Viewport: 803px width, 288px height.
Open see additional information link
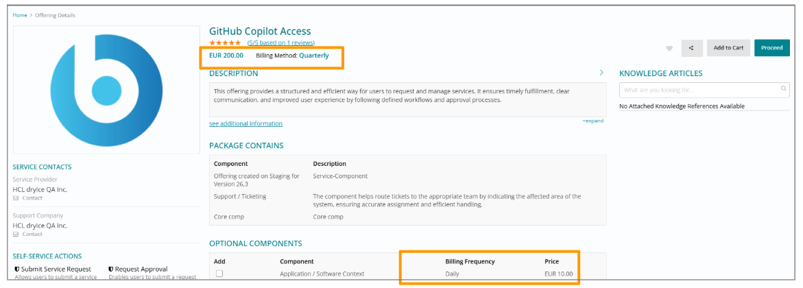[x=245, y=123]
